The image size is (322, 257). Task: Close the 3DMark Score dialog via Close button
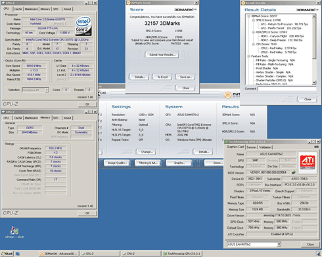click(185, 88)
